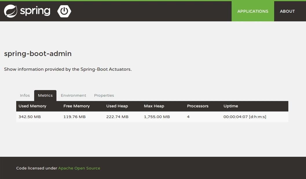Click the Used Memory column header
Viewport: 306px width, 179px height.
32,106
